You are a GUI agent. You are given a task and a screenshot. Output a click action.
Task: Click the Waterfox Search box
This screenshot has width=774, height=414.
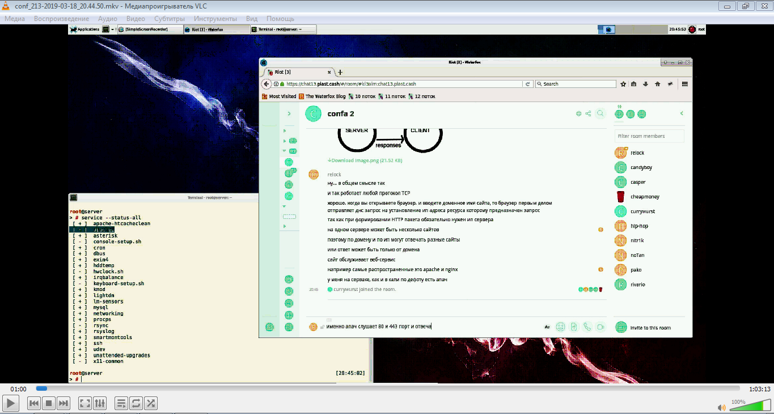coord(576,84)
